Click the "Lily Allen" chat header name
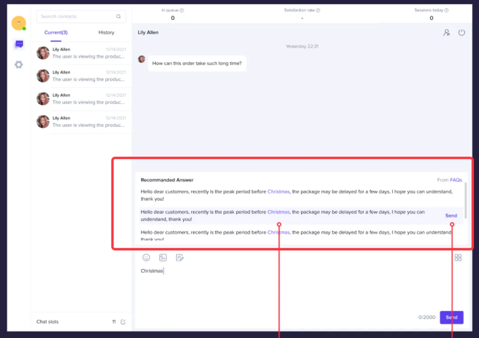The height and width of the screenshot is (338, 479). [x=148, y=32]
